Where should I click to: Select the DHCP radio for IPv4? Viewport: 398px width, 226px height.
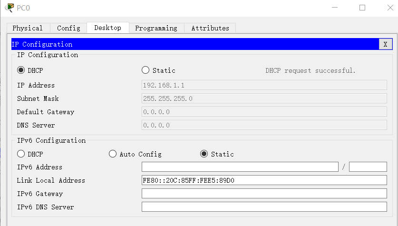(21, 70)
